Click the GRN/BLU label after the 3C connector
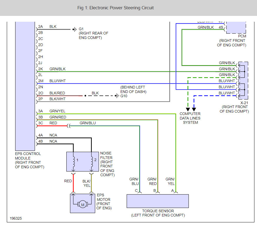This screenshot has height=226, width=257. (88, 123)
